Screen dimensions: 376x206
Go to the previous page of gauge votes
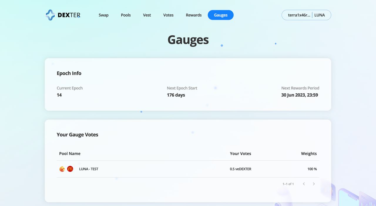click(304, 184)
